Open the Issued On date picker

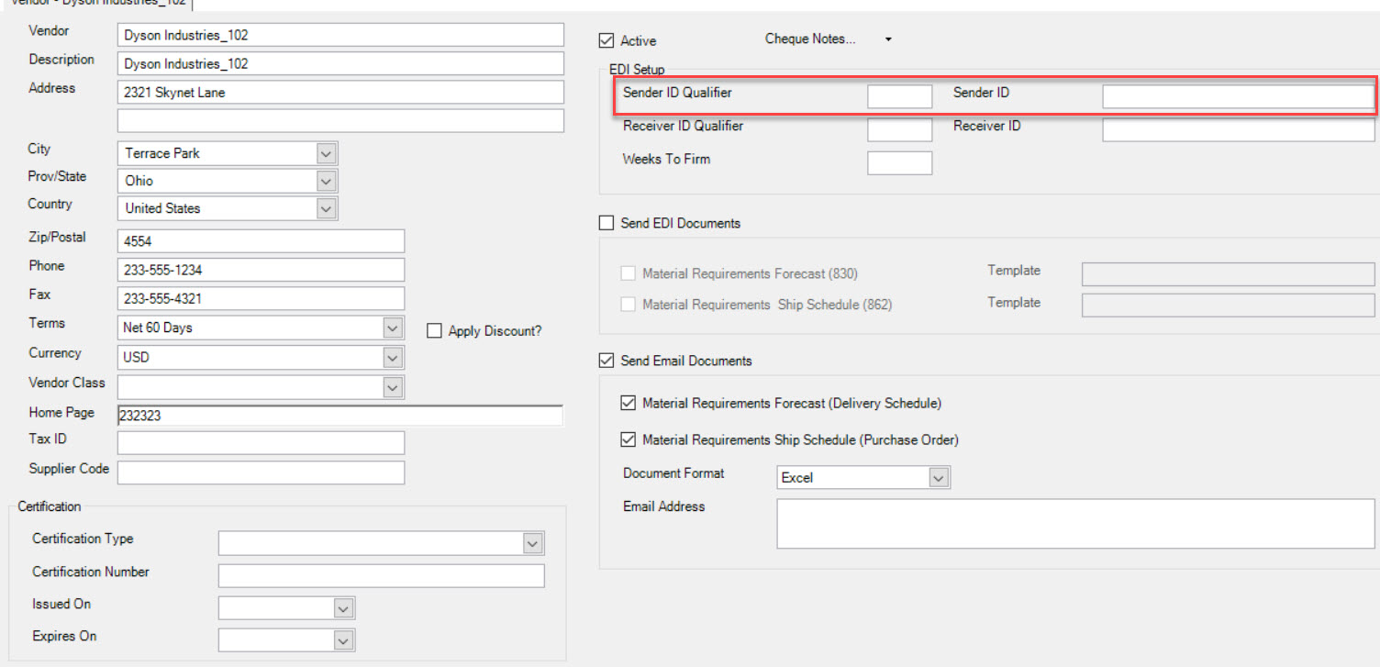[x=343, y=608]
